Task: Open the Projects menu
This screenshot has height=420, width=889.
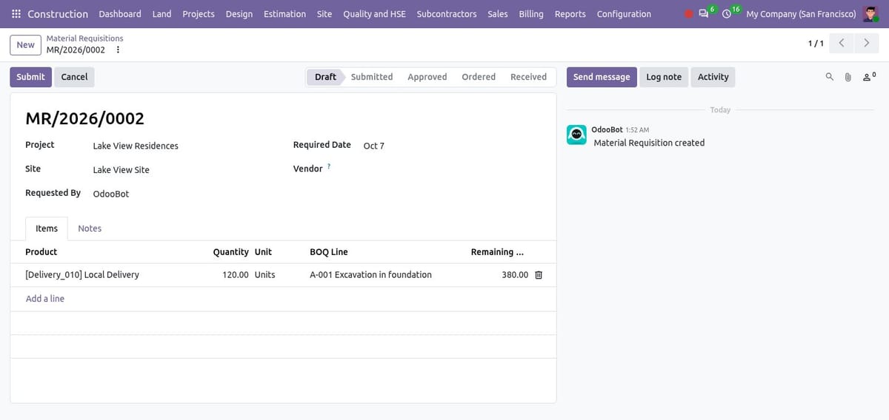Action: click(x=199, y=14)
